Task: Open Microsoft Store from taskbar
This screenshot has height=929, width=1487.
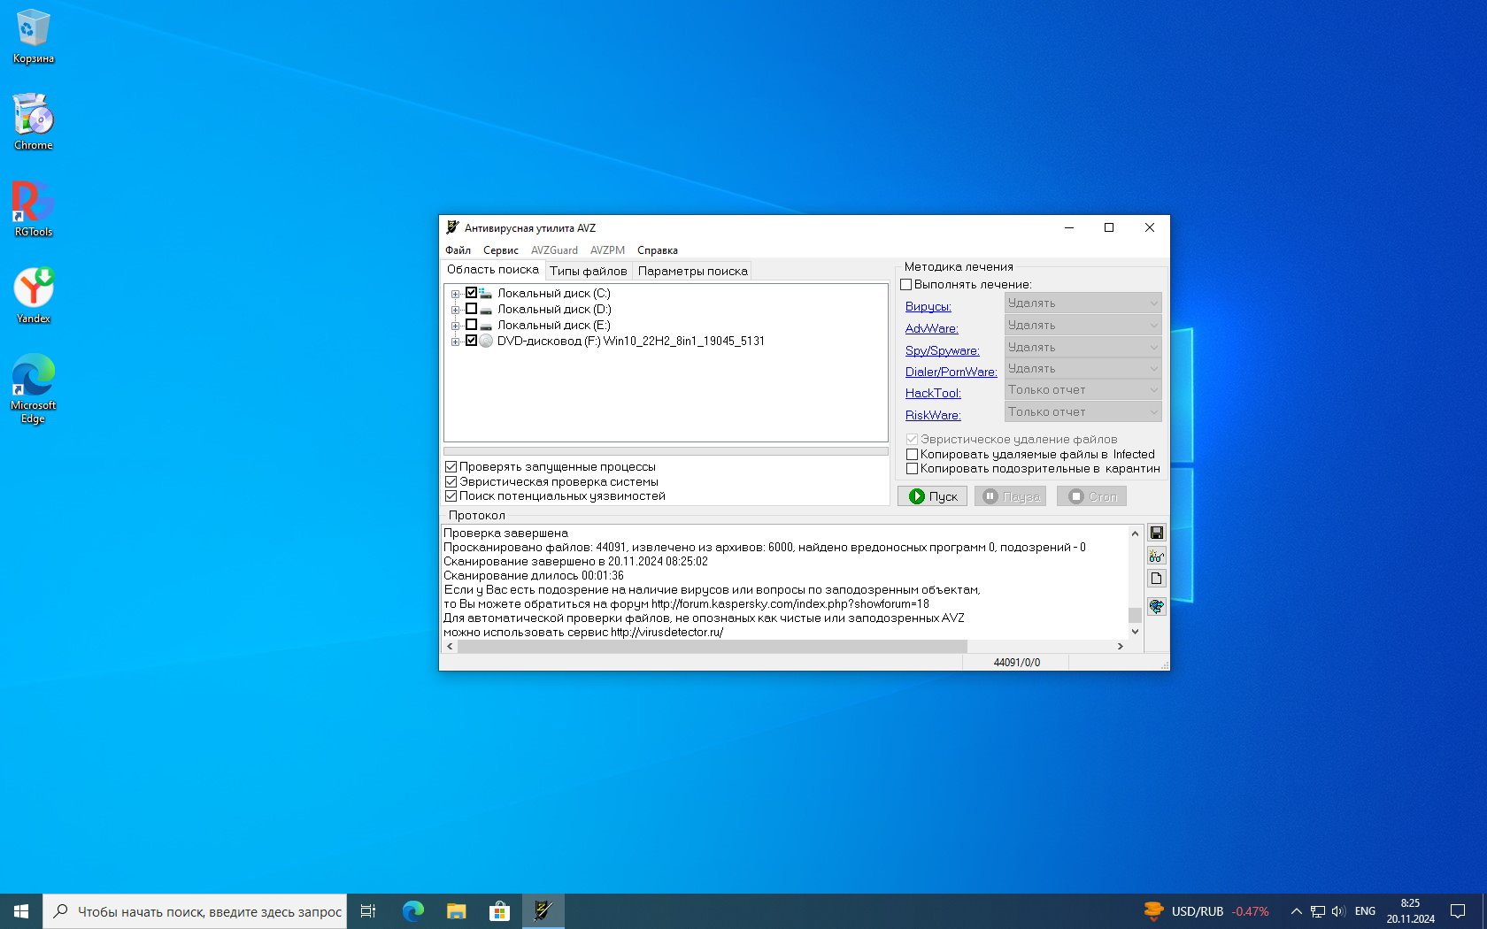Action: coord(499,910)
